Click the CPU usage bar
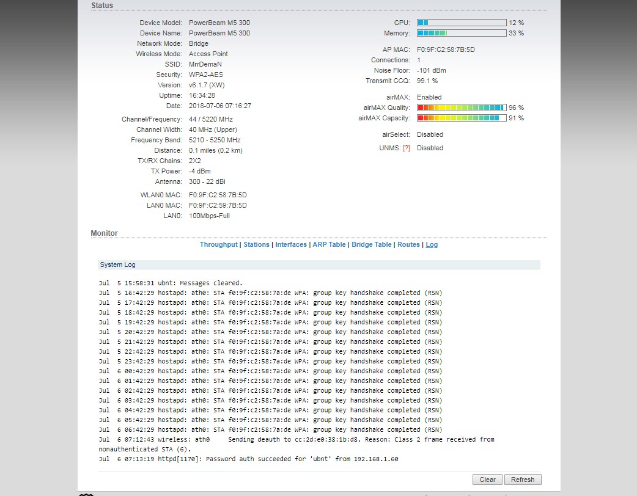The width and height of the screenshot is (637, 496). tap(462, 23)
